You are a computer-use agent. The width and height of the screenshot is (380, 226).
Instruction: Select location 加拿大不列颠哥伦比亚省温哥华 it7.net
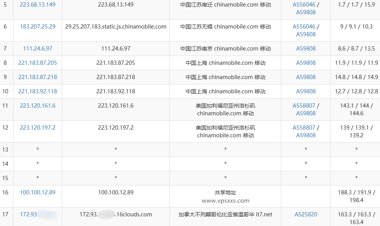[x=225, y=214]
